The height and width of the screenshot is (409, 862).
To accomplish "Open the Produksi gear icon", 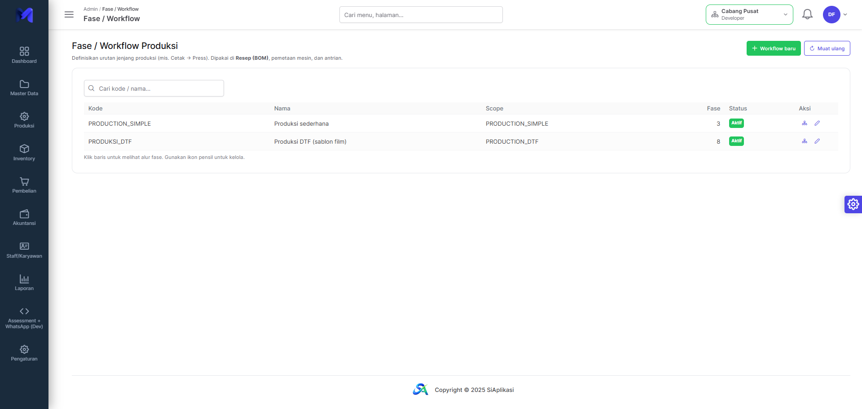I will click(x=24, y=116).
